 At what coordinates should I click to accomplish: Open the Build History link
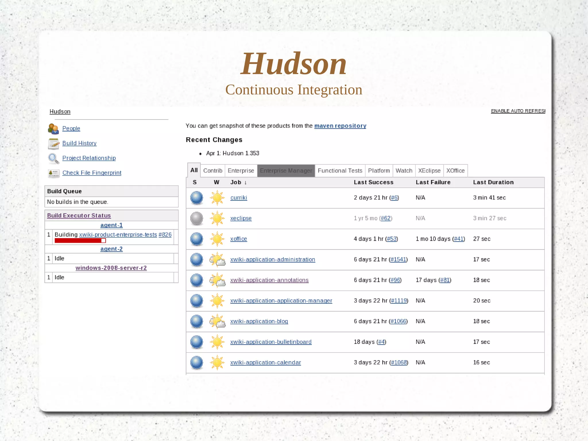click(x=79, y=143)
